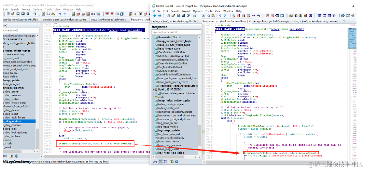Screen dimensions: 365x170
Task: Open Project menu in he3db window
Action: click(x=186, y=11)
